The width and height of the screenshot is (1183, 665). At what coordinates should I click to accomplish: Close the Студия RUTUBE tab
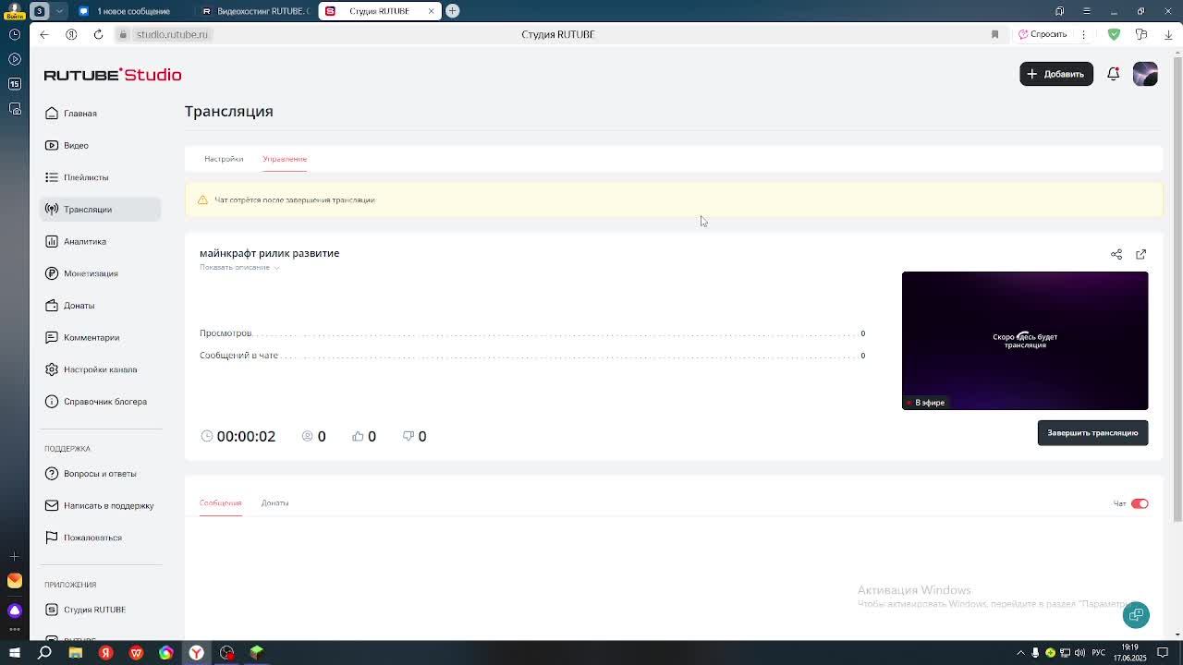coord(431,11)
